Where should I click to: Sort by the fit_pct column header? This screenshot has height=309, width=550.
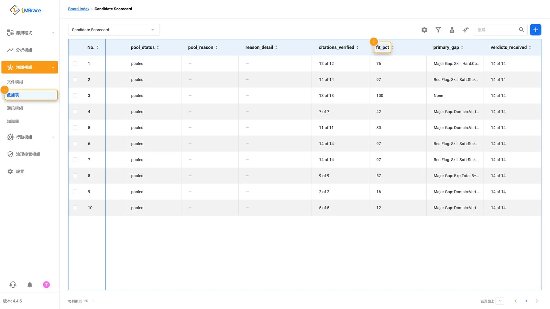[383, 47]
